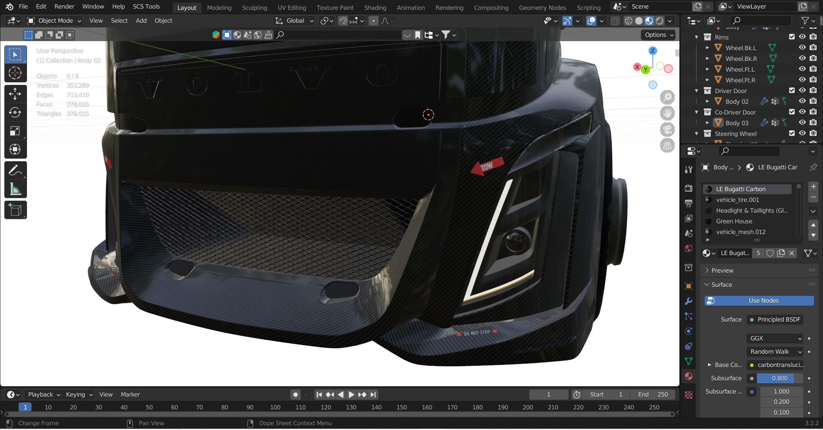This screenshot has height=430, width=823.
Task: Activate the 3D Cursor tool
Action: point(15,73)
